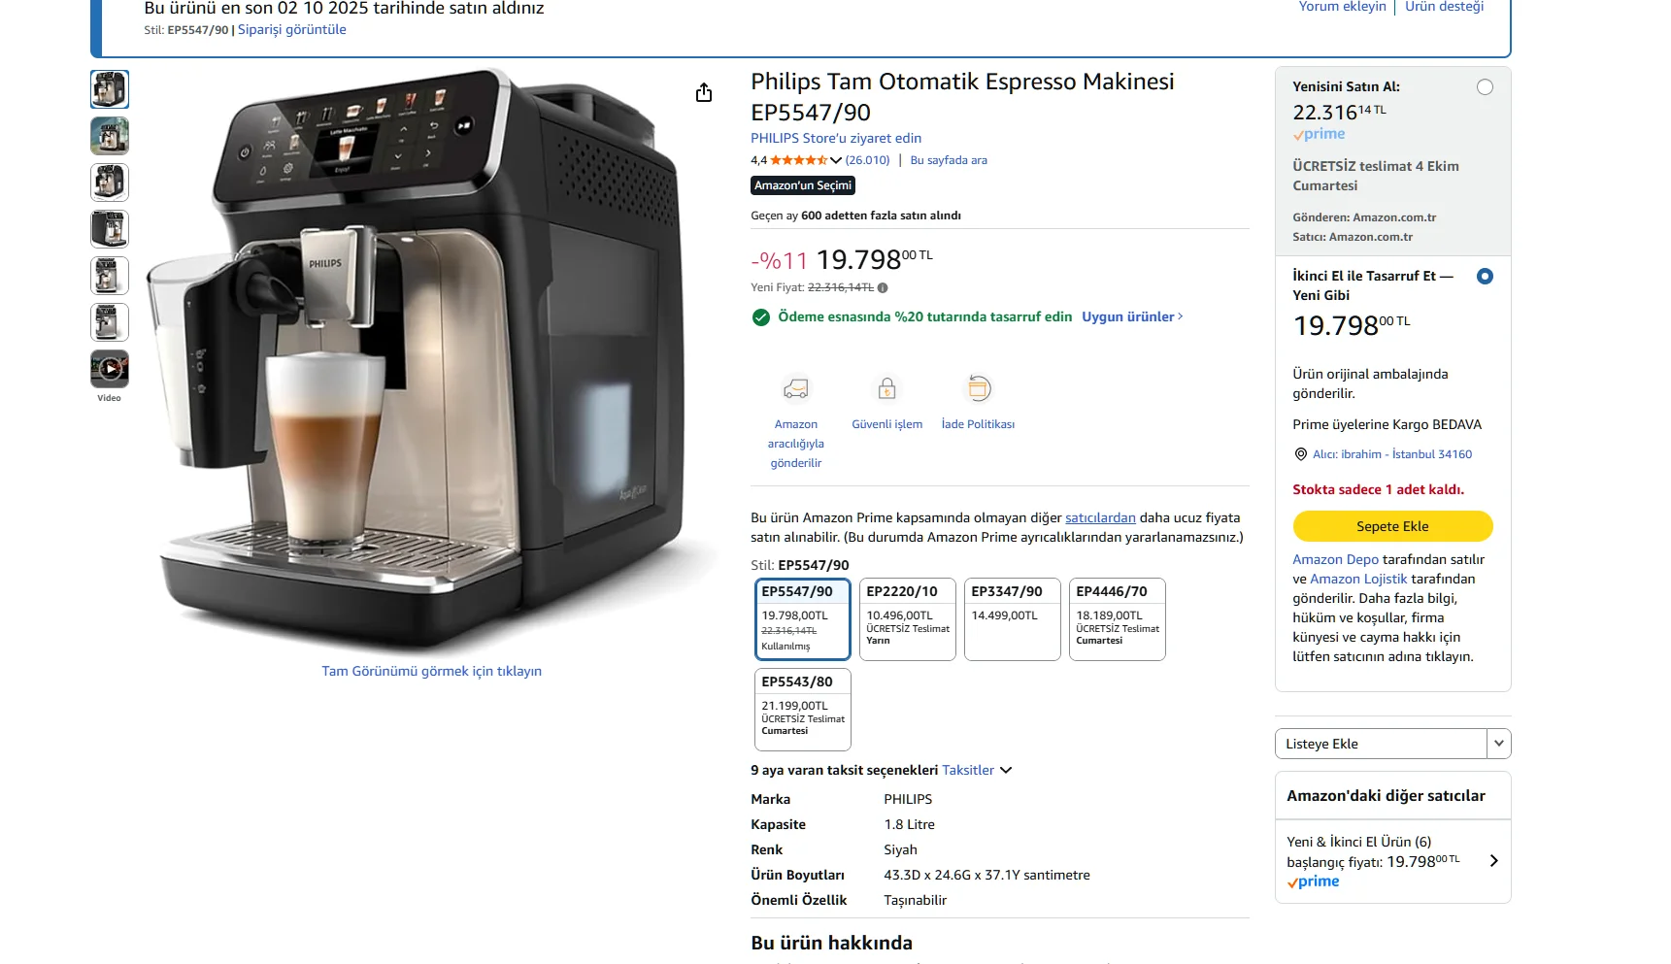Viewport: 1671px width, 964px height.
Task: Click the '1.8 Litre' capacity value
Action: tap(909, 824)
